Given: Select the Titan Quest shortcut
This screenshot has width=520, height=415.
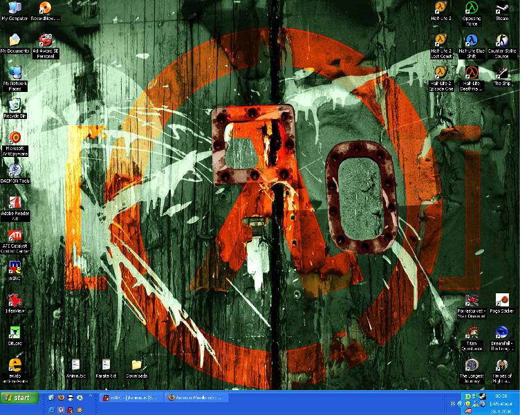Looking at the screenshot, I should (x=472, y=339).
